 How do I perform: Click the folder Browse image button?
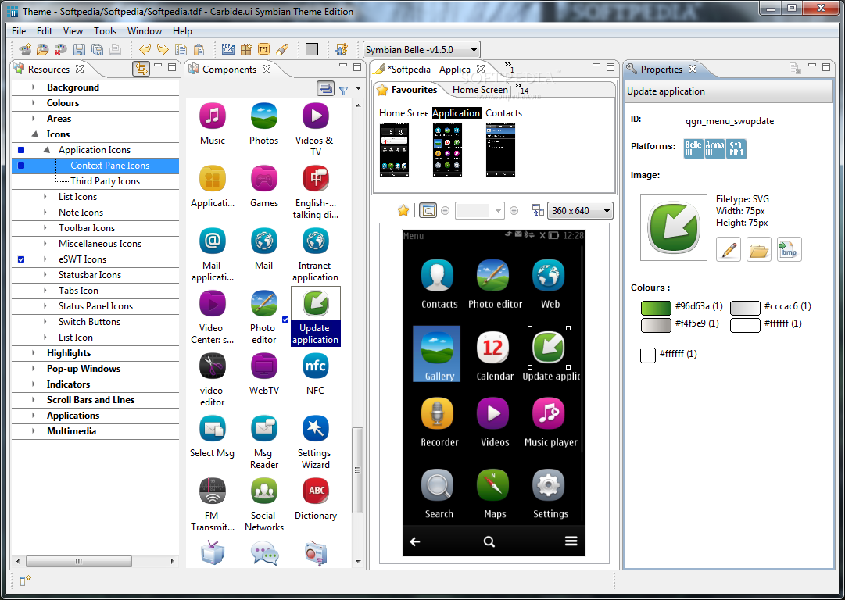pyautogui.click(x=759, y=249)
